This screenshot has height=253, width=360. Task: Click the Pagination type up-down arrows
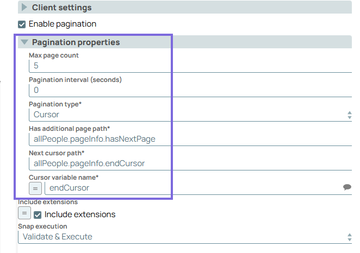[349, 115]
